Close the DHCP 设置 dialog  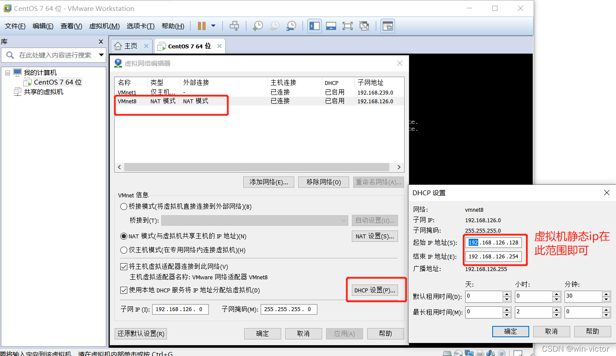click(x=606, y=193)
